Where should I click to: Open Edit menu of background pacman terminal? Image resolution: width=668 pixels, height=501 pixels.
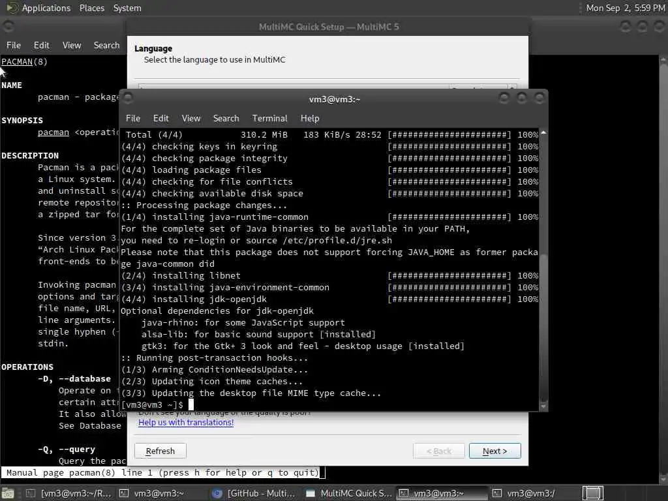(41, 45)
